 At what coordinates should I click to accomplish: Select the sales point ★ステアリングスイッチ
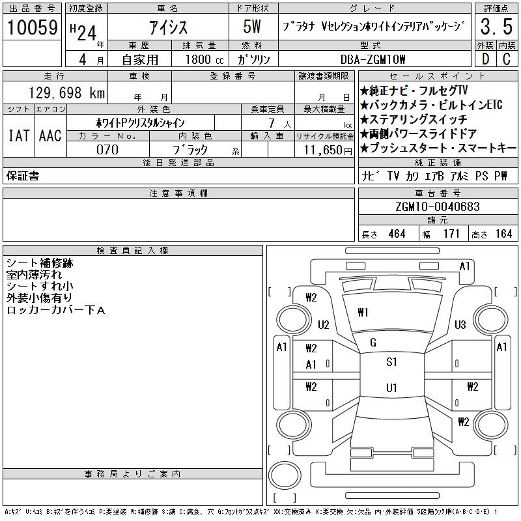coord(414,119)
